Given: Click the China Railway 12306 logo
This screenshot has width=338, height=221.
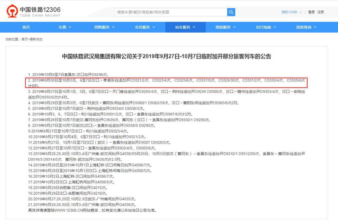Looking at the screenshot, I should (x=33, y=12).
